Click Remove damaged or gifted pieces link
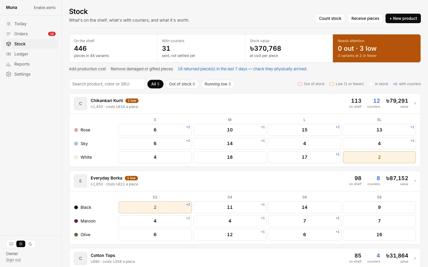This screenshot has width=428, height=267. click(142, 69)
